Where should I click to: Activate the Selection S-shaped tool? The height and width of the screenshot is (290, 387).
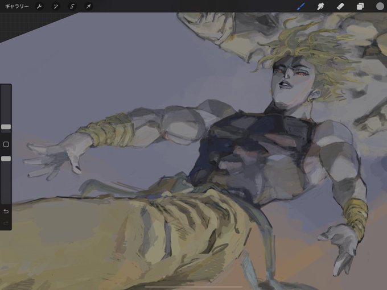pyautogui.click(x=72, y=6)
